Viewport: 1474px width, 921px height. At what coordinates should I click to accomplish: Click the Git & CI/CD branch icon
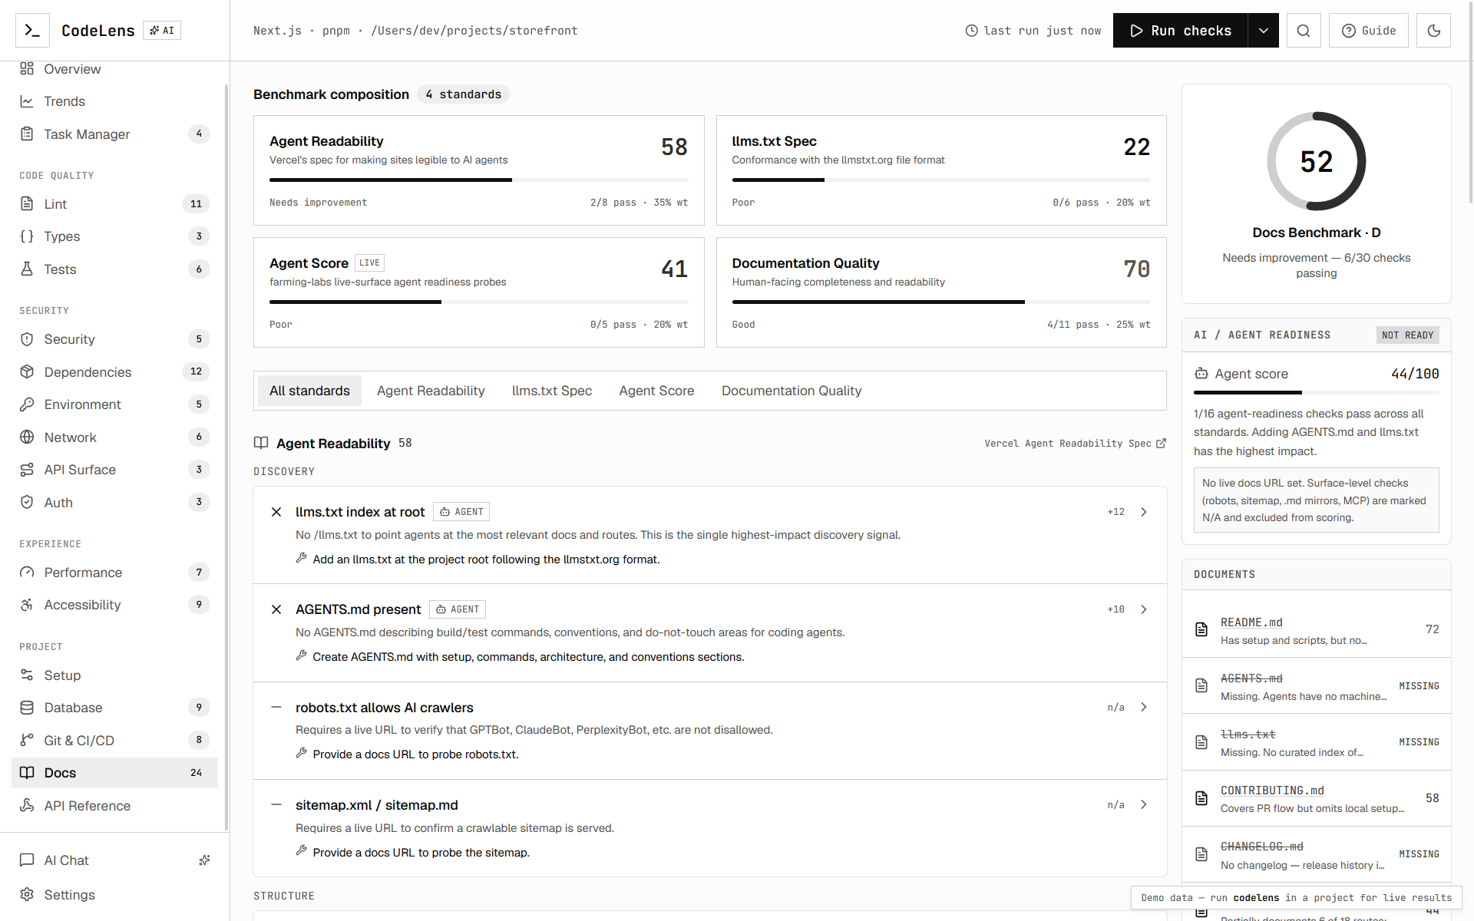pyautogui.click(x=27, y=740)
